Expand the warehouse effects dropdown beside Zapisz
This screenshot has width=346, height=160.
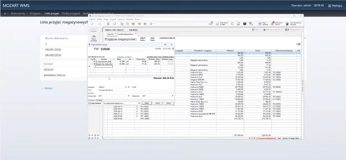tap(139, 103)
